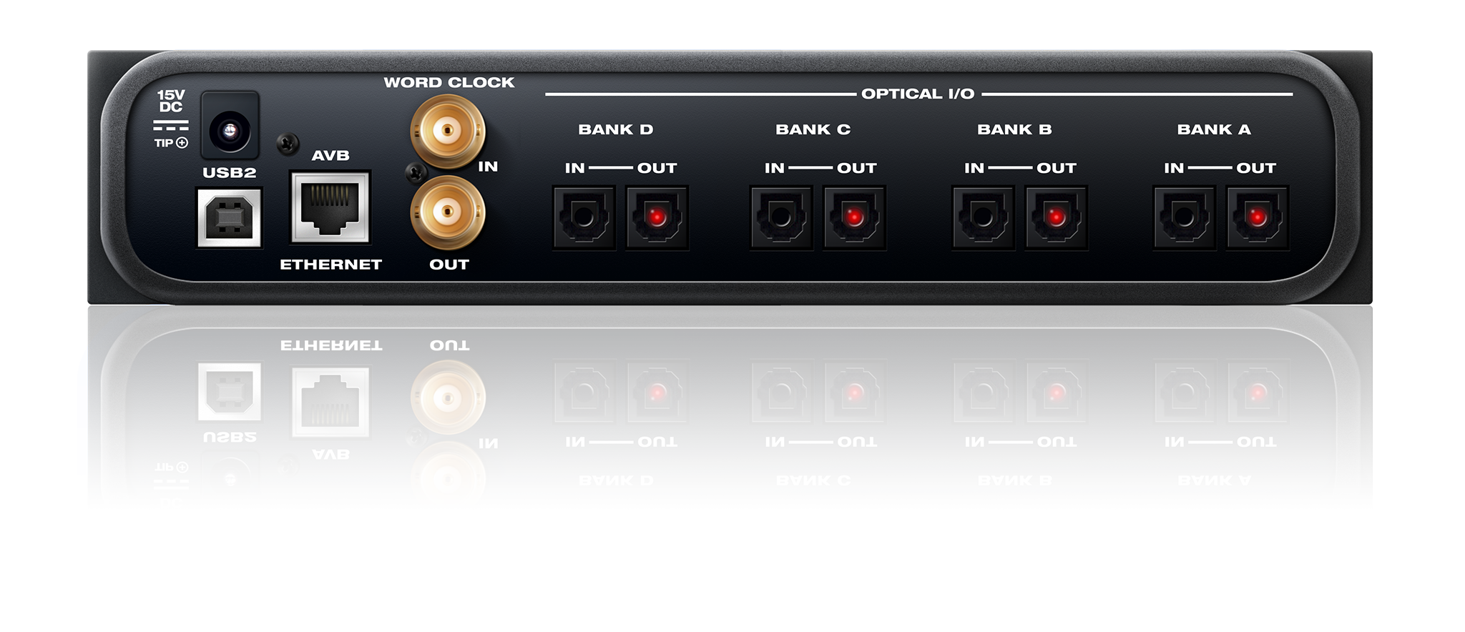Screen dimensions: 1465x632
Task: Select Bank B optical IN on top unit
Action: coord(983,217)
